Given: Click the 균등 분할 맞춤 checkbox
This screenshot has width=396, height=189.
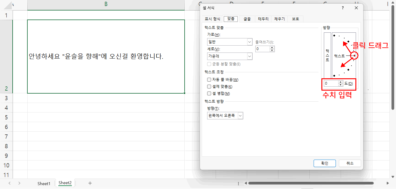Looking at the screenshot, I should [209, 64].
